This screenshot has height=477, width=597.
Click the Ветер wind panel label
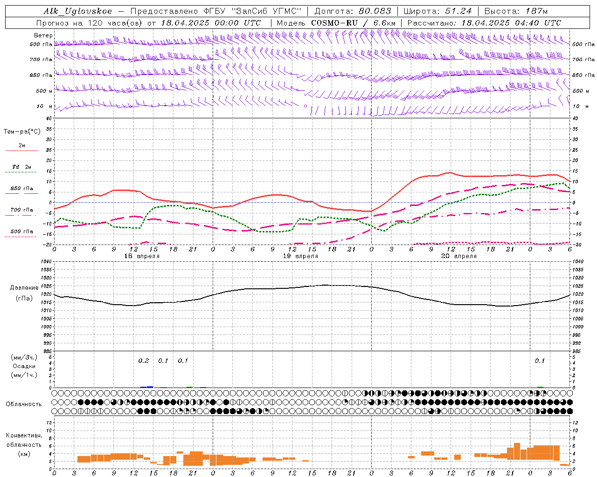click(x=43, y=35)
